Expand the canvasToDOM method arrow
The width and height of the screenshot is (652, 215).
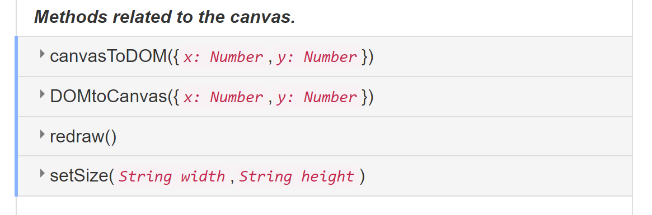(x=42, y=54)
